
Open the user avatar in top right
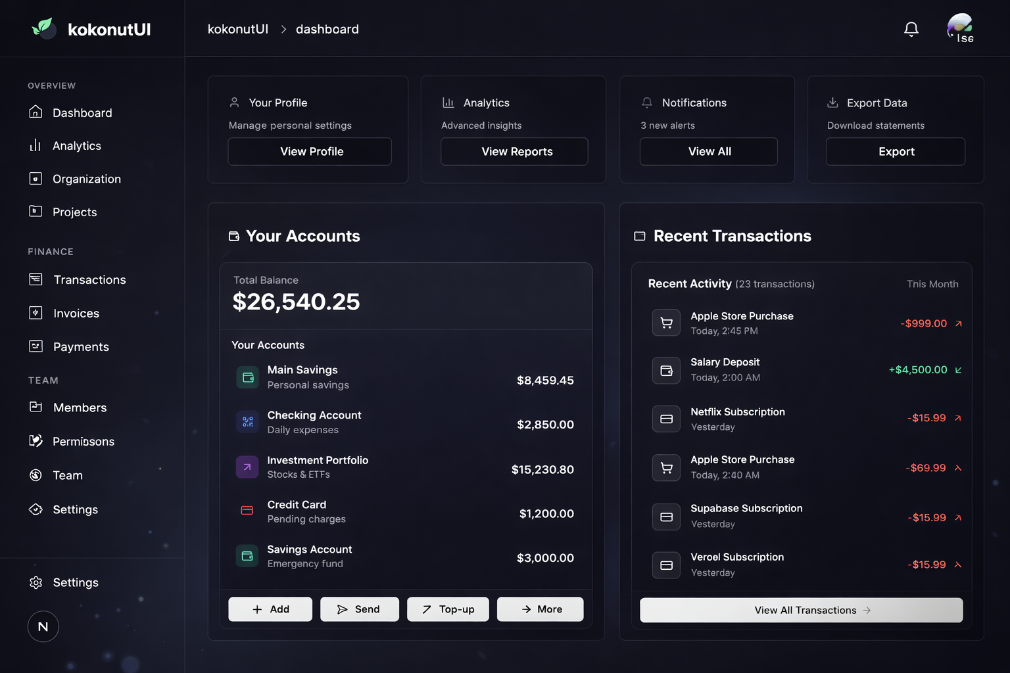[960, 28]
